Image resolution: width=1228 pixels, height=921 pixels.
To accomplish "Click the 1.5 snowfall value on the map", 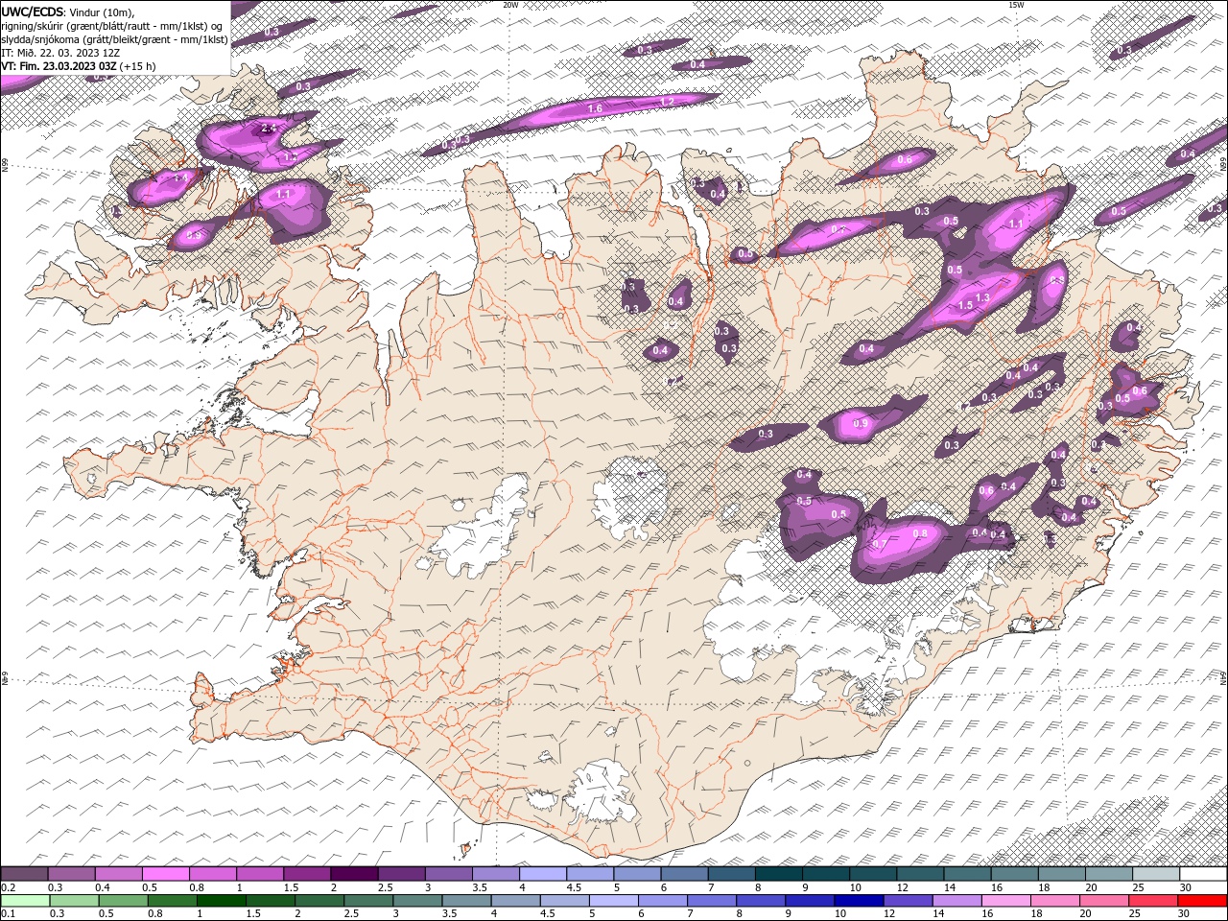I will point(966,305).
